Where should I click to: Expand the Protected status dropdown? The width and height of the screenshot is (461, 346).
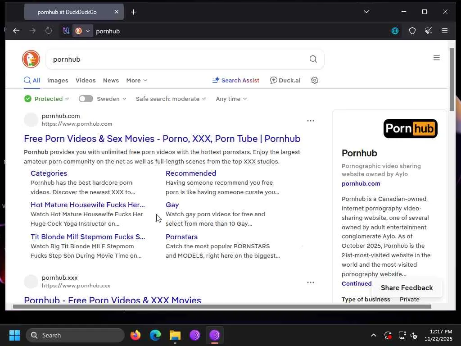47,99
